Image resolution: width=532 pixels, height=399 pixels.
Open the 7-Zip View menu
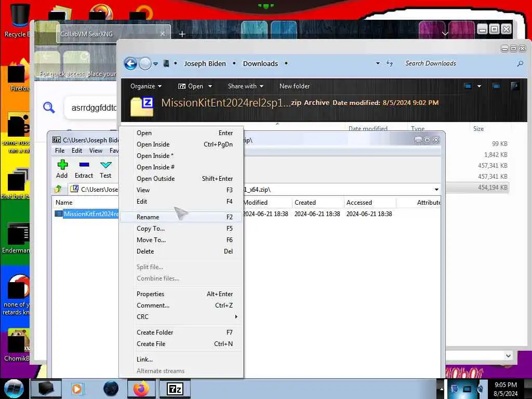[x=96, y=150]
